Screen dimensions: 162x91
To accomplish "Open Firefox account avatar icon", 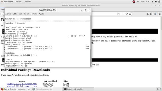I will coord(155,14).
